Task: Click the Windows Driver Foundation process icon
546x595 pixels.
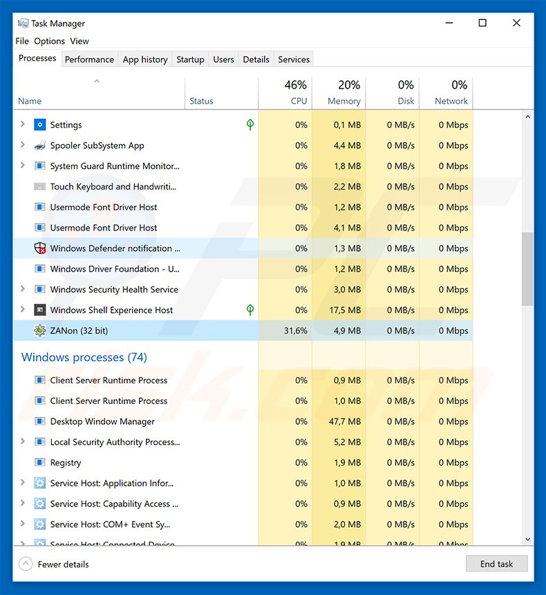Action: (40, 268)
